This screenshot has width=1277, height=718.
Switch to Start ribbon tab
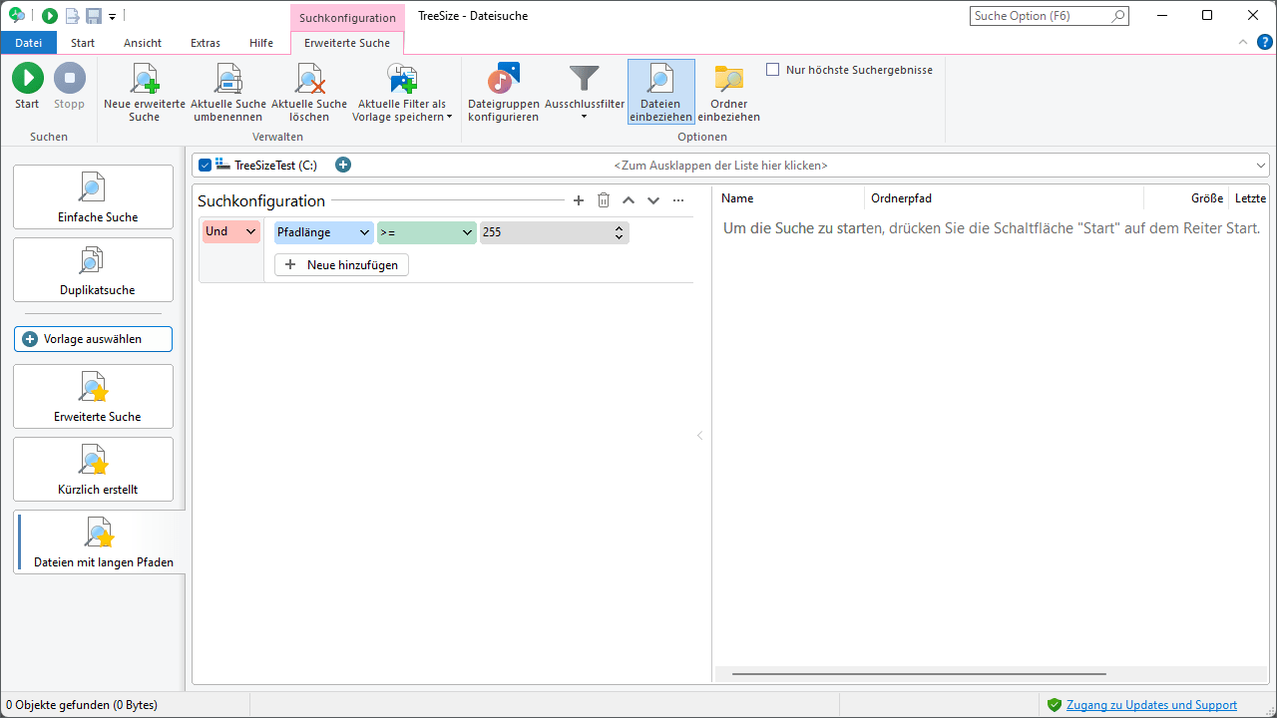coord(83,43)
